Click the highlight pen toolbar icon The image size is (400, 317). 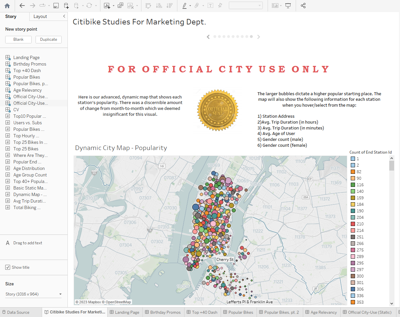185,6
